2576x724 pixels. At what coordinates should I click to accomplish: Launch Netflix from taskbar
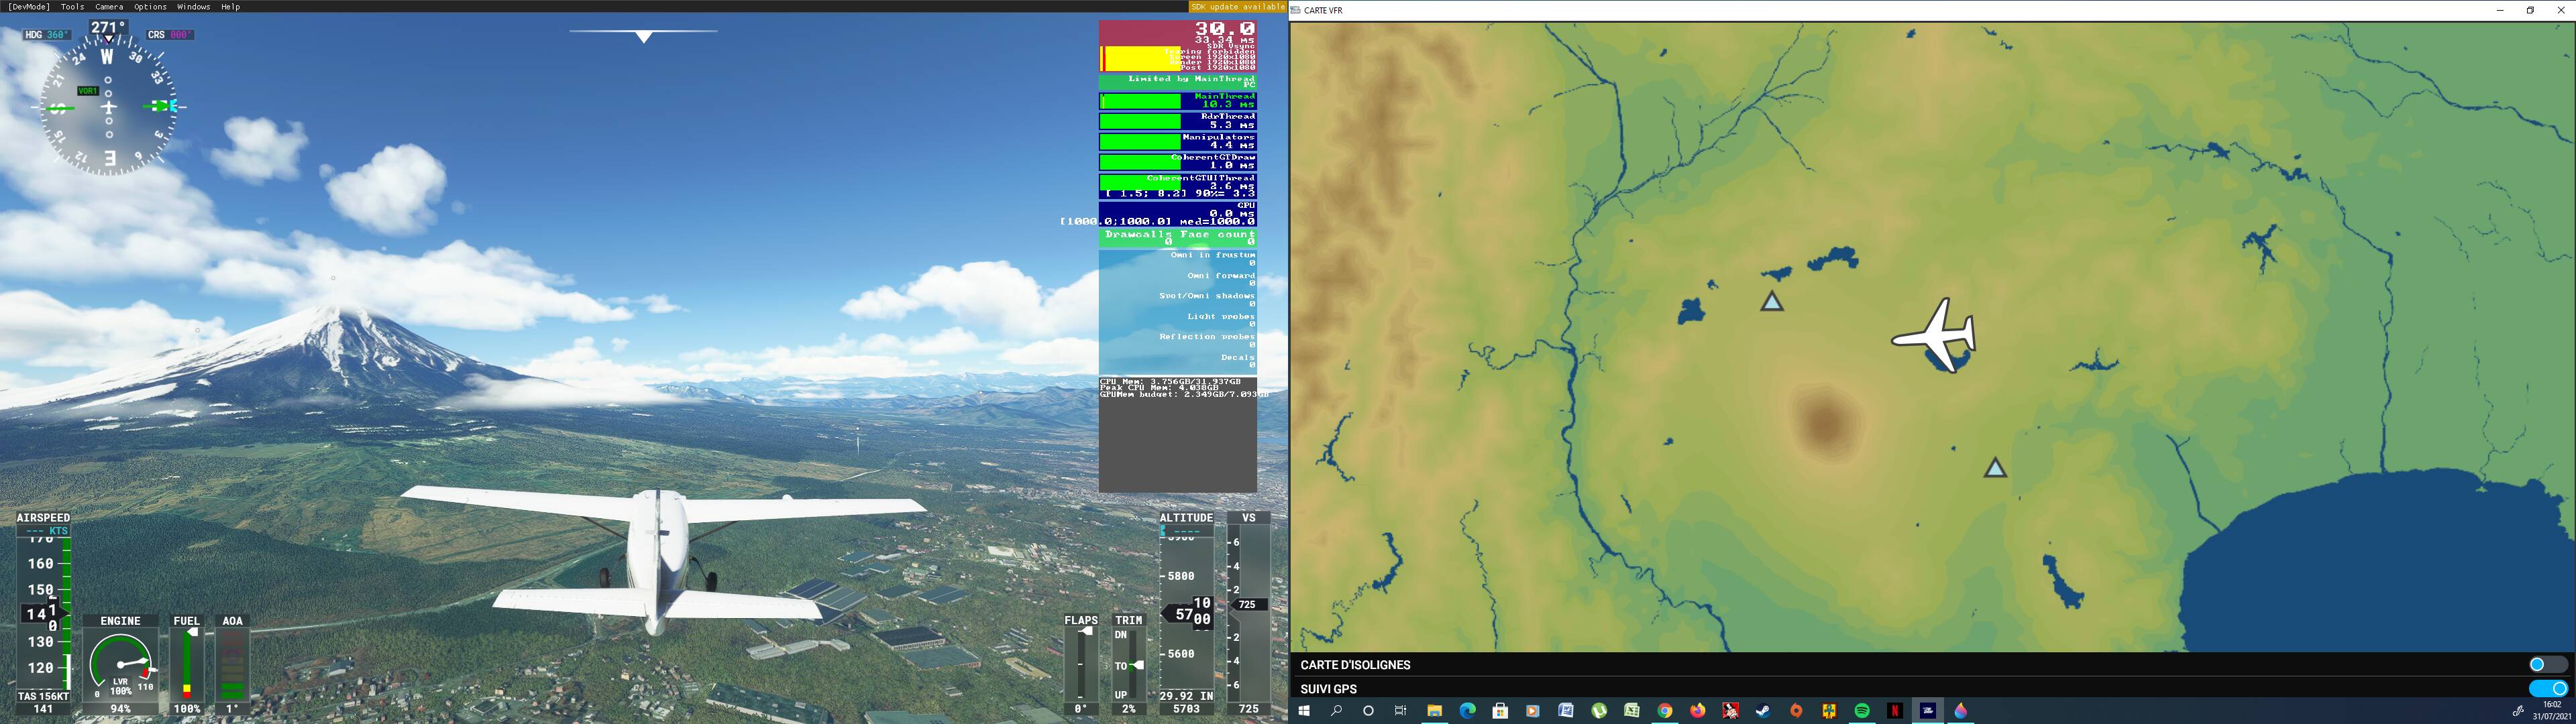point(1895,711)
